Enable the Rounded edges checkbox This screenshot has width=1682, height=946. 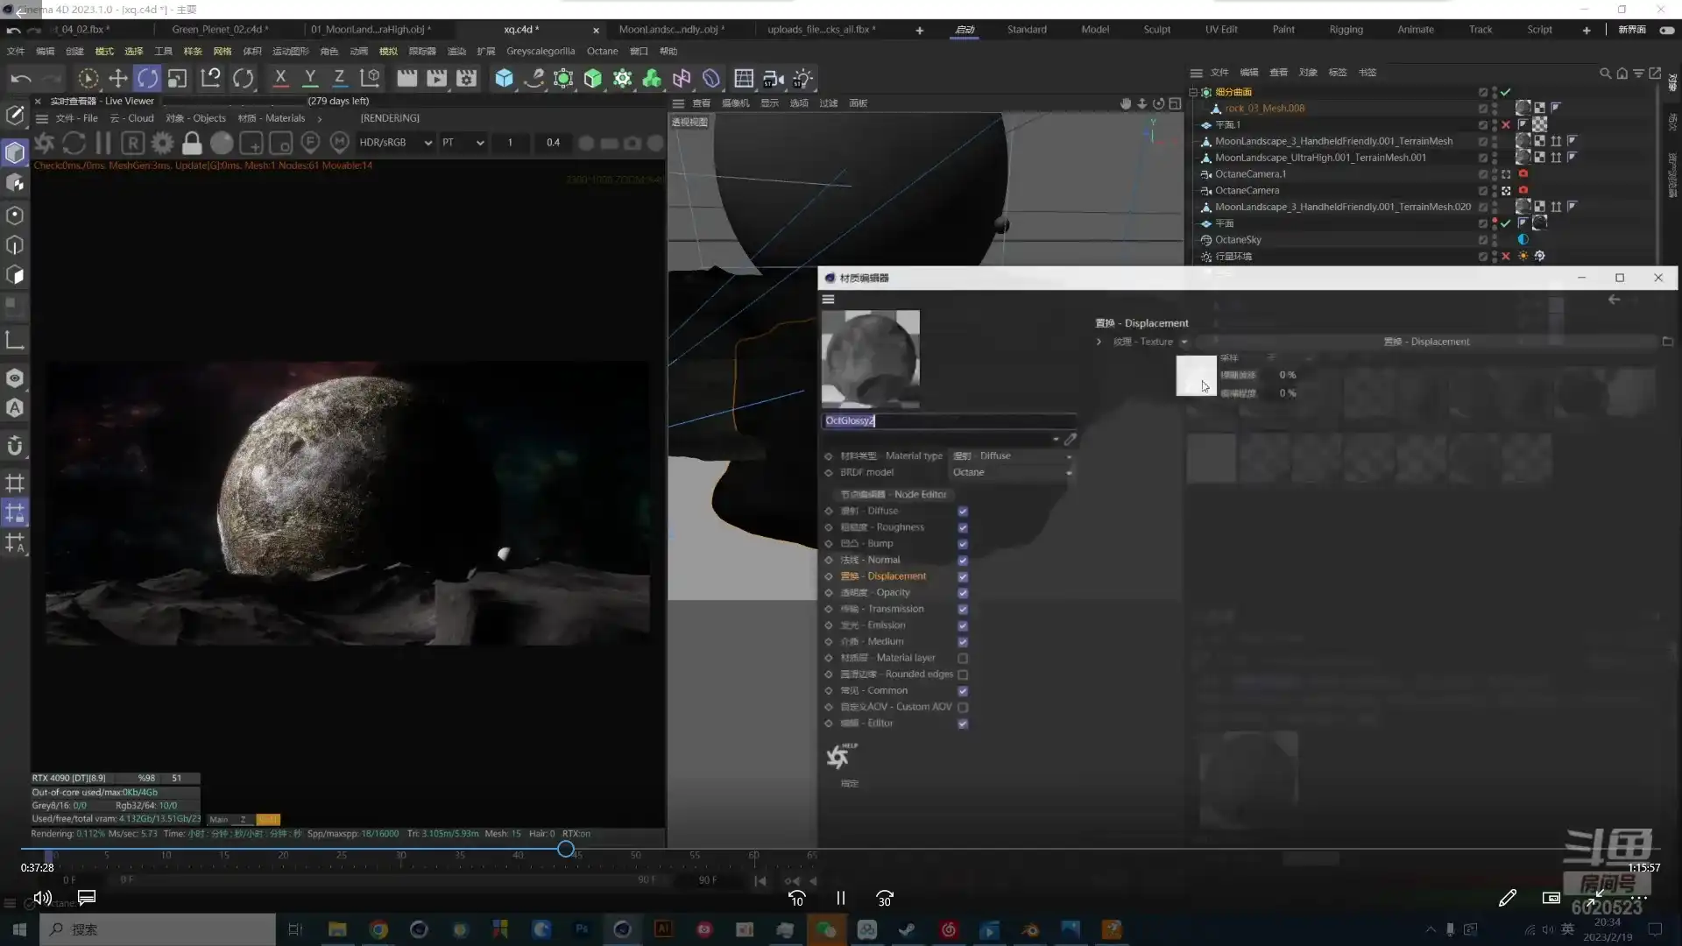[963, 674]
